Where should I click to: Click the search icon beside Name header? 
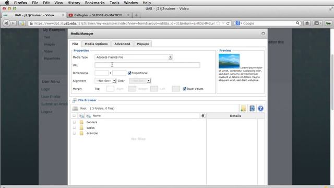click(x=203, y=115)
